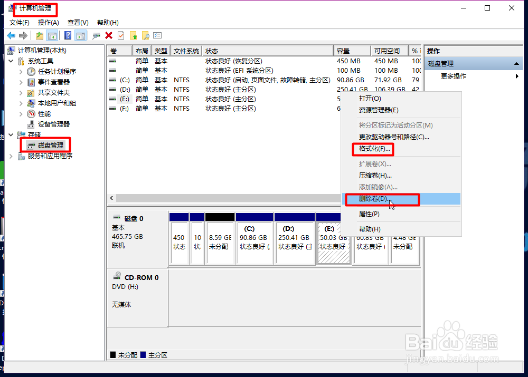Select the (C:) volume row in the list

(x=265, y=80)
